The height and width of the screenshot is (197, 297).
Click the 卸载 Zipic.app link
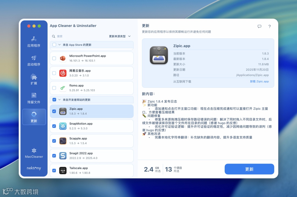click(259, 81)
